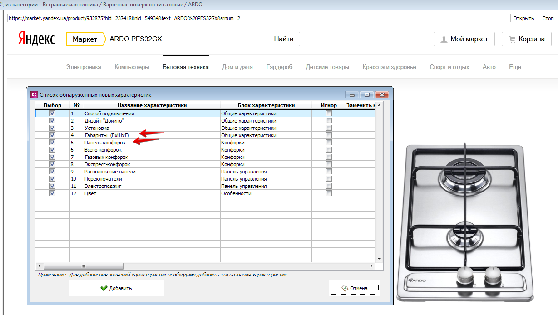This screenshot has height=315, width=558.
Task: Open Гардероб category
Action: click(279, 67)
